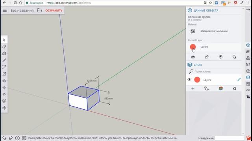
Task: Open the Layers stack icon in sidebar
Action: 248,78
